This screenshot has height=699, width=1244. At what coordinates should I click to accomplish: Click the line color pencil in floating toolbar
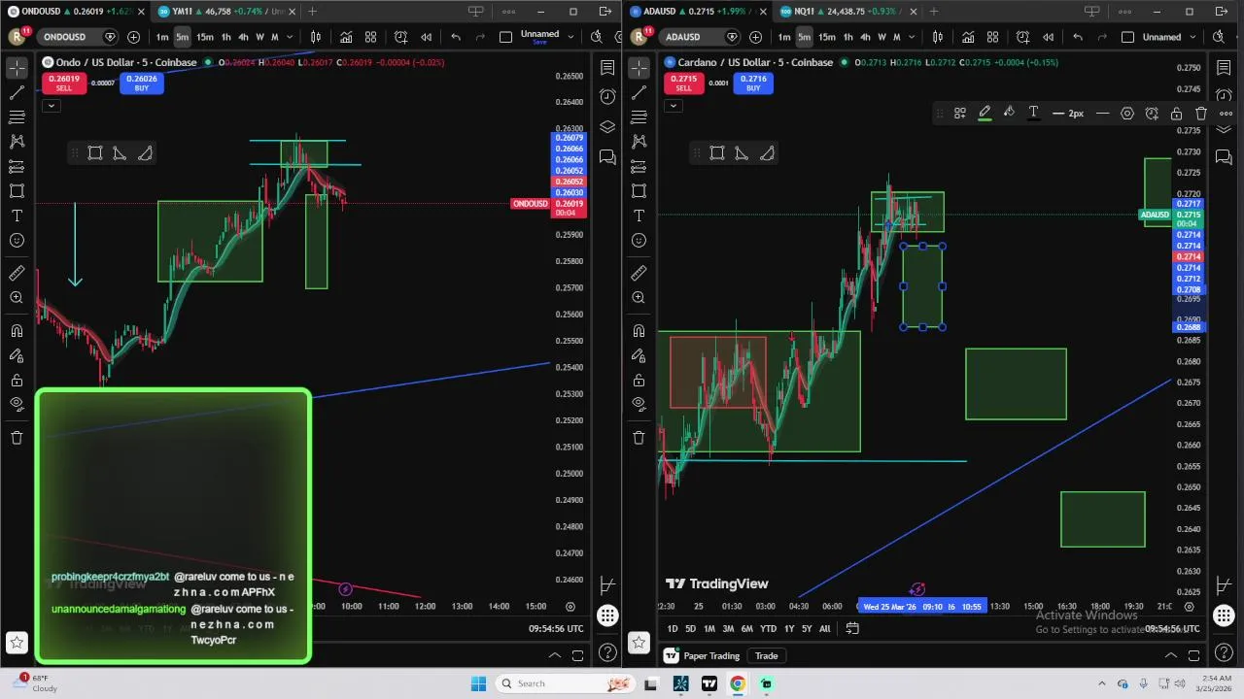tap(985, 114)
